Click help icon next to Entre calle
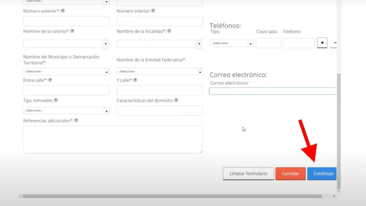Screen dimensions: 366x206 pos(50,80)
